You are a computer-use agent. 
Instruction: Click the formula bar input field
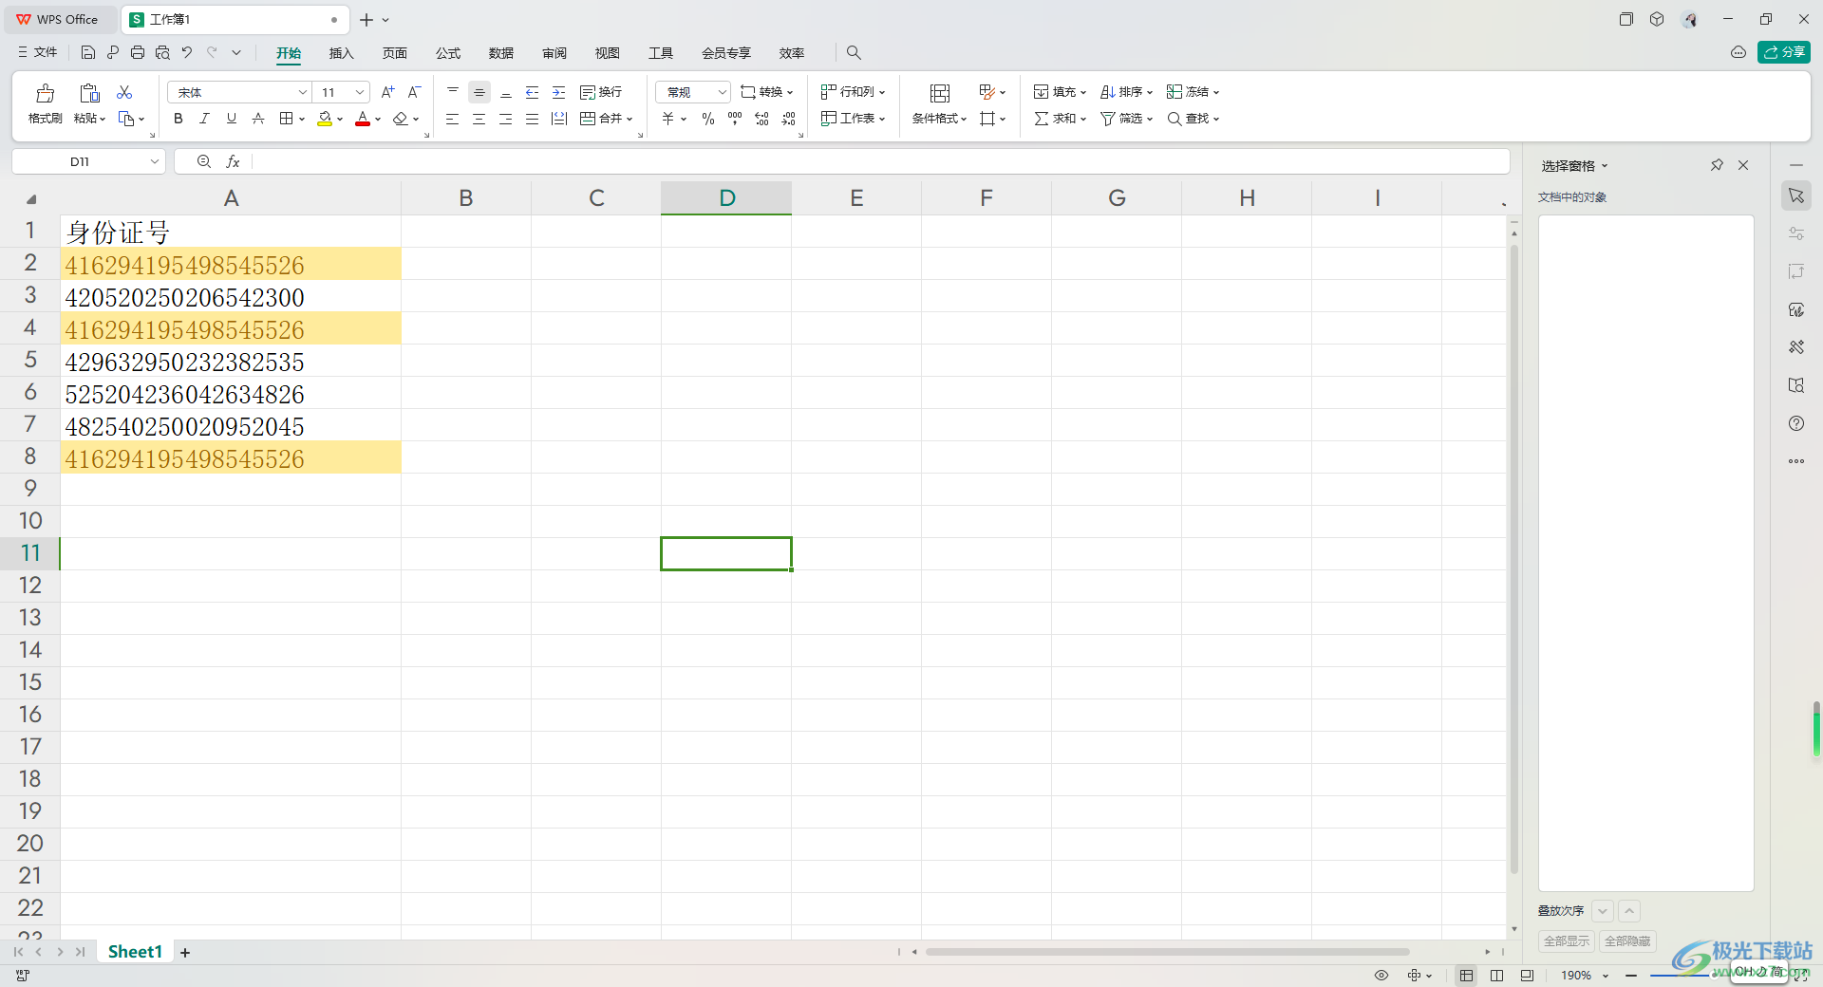click(x=880, y=162)
